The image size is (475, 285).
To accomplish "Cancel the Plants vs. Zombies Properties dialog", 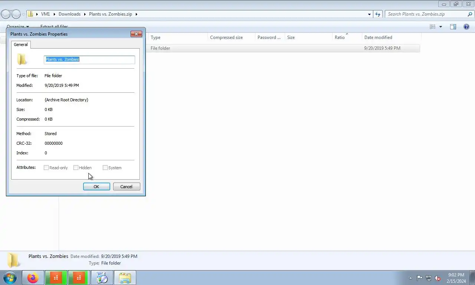I will click(126, 187).
